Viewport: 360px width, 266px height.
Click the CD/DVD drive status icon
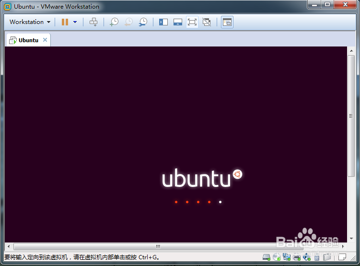[277, 257]
